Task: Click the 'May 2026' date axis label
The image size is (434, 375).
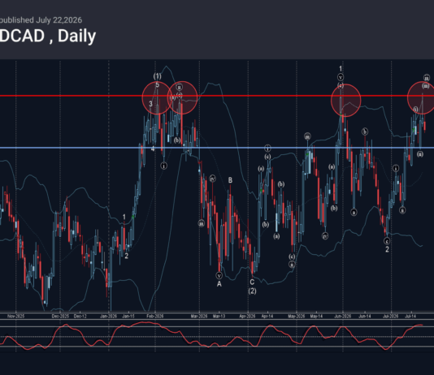Action: pyautogui.click(x=296, y=316)
